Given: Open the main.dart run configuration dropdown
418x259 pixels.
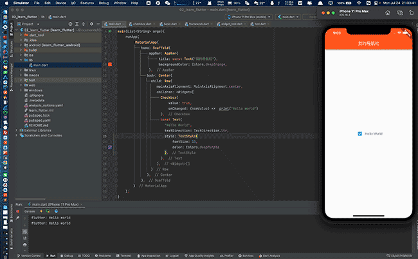Looking at the screenshot, I should [x=288, y=17].
